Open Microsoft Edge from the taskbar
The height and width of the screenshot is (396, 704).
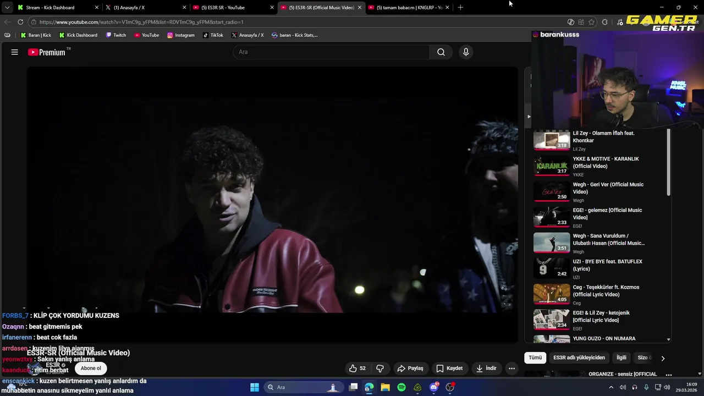click(x=369, y=387)
